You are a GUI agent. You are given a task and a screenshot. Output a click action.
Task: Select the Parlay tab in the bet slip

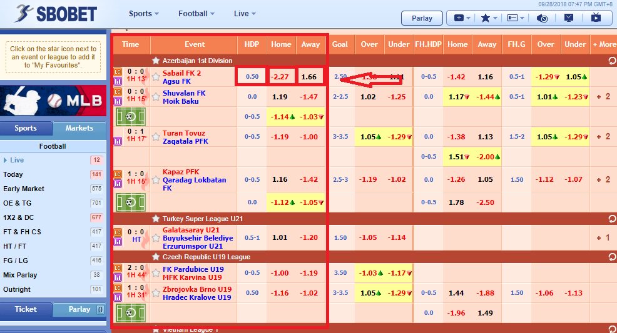click(79, 309)
